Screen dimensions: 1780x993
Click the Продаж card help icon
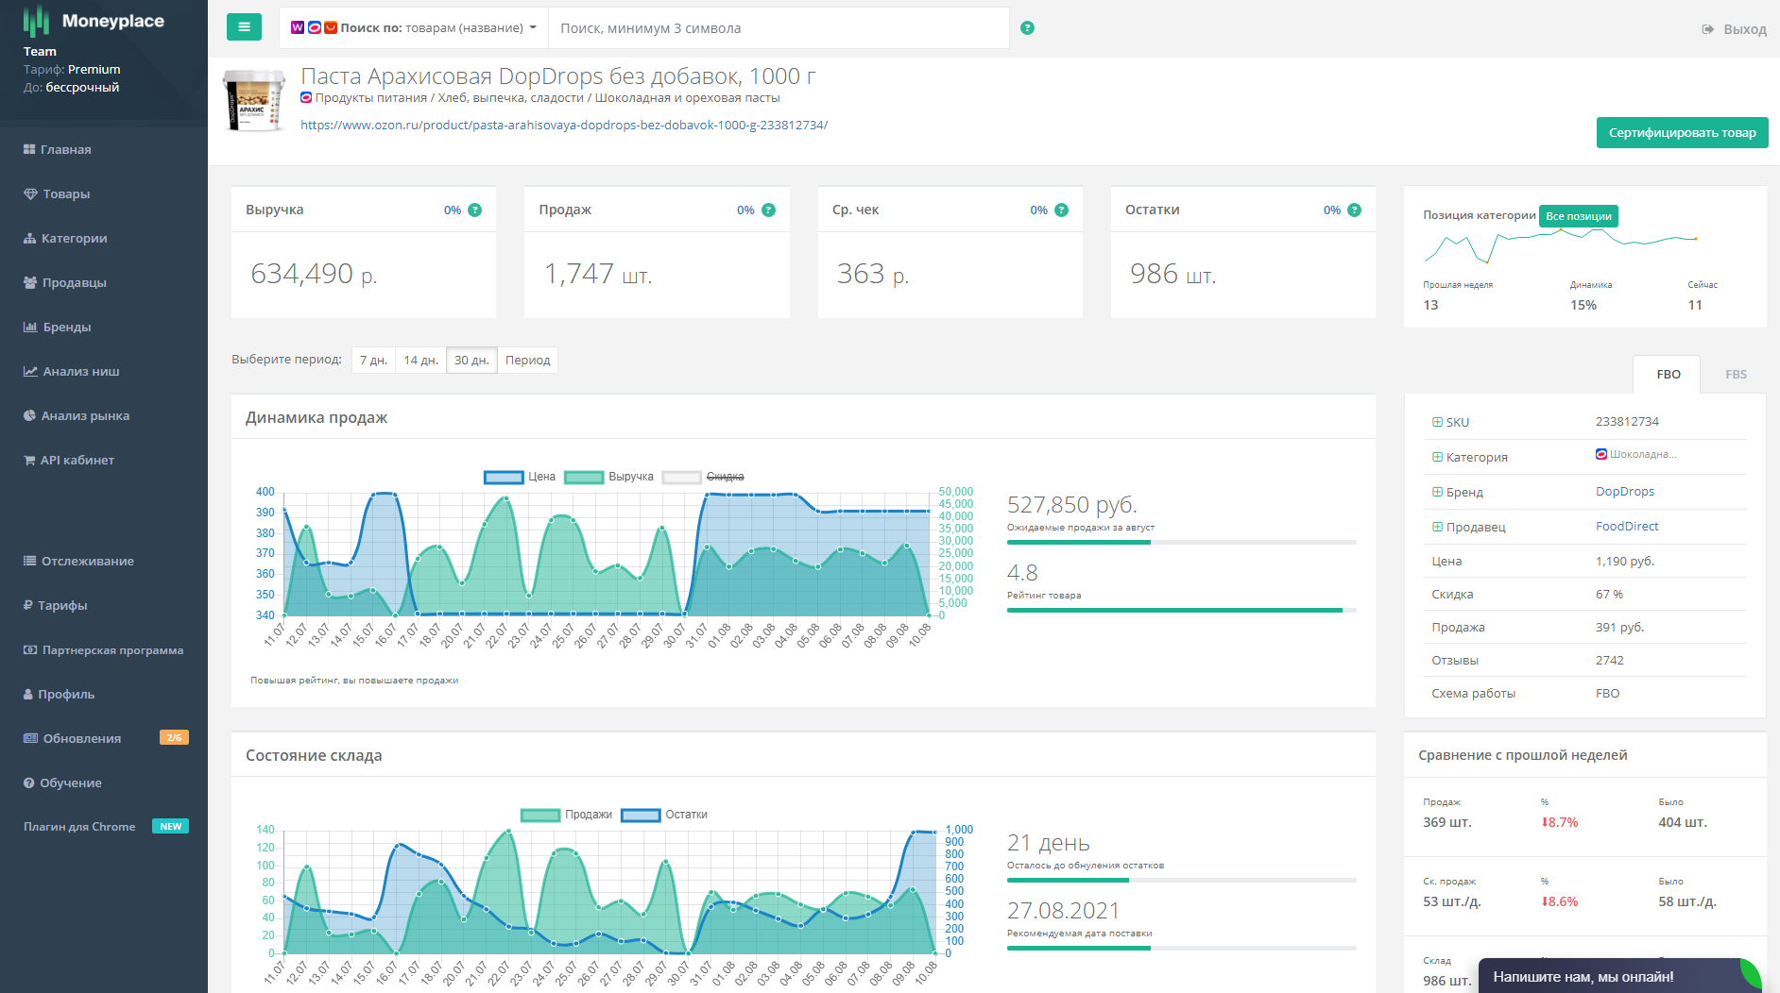click(768, 210)
